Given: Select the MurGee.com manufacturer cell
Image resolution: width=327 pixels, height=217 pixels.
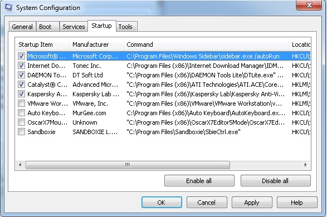Looking at the screenshot, I should pos(89,113).
